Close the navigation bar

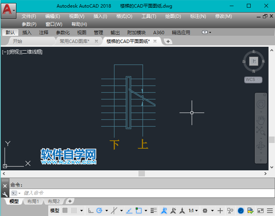tap(265, 95)
